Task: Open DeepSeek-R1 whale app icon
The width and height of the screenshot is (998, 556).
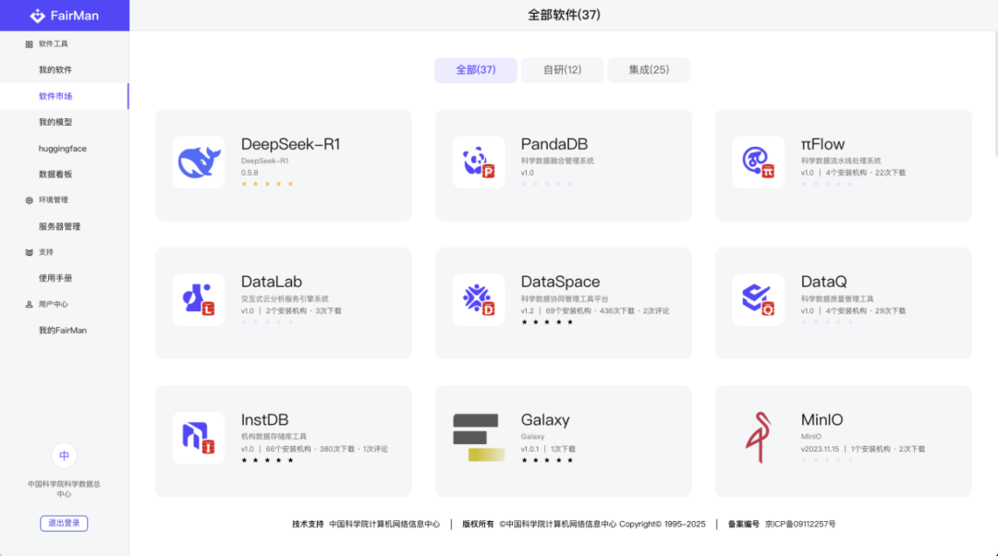Action: coord(199,163)
